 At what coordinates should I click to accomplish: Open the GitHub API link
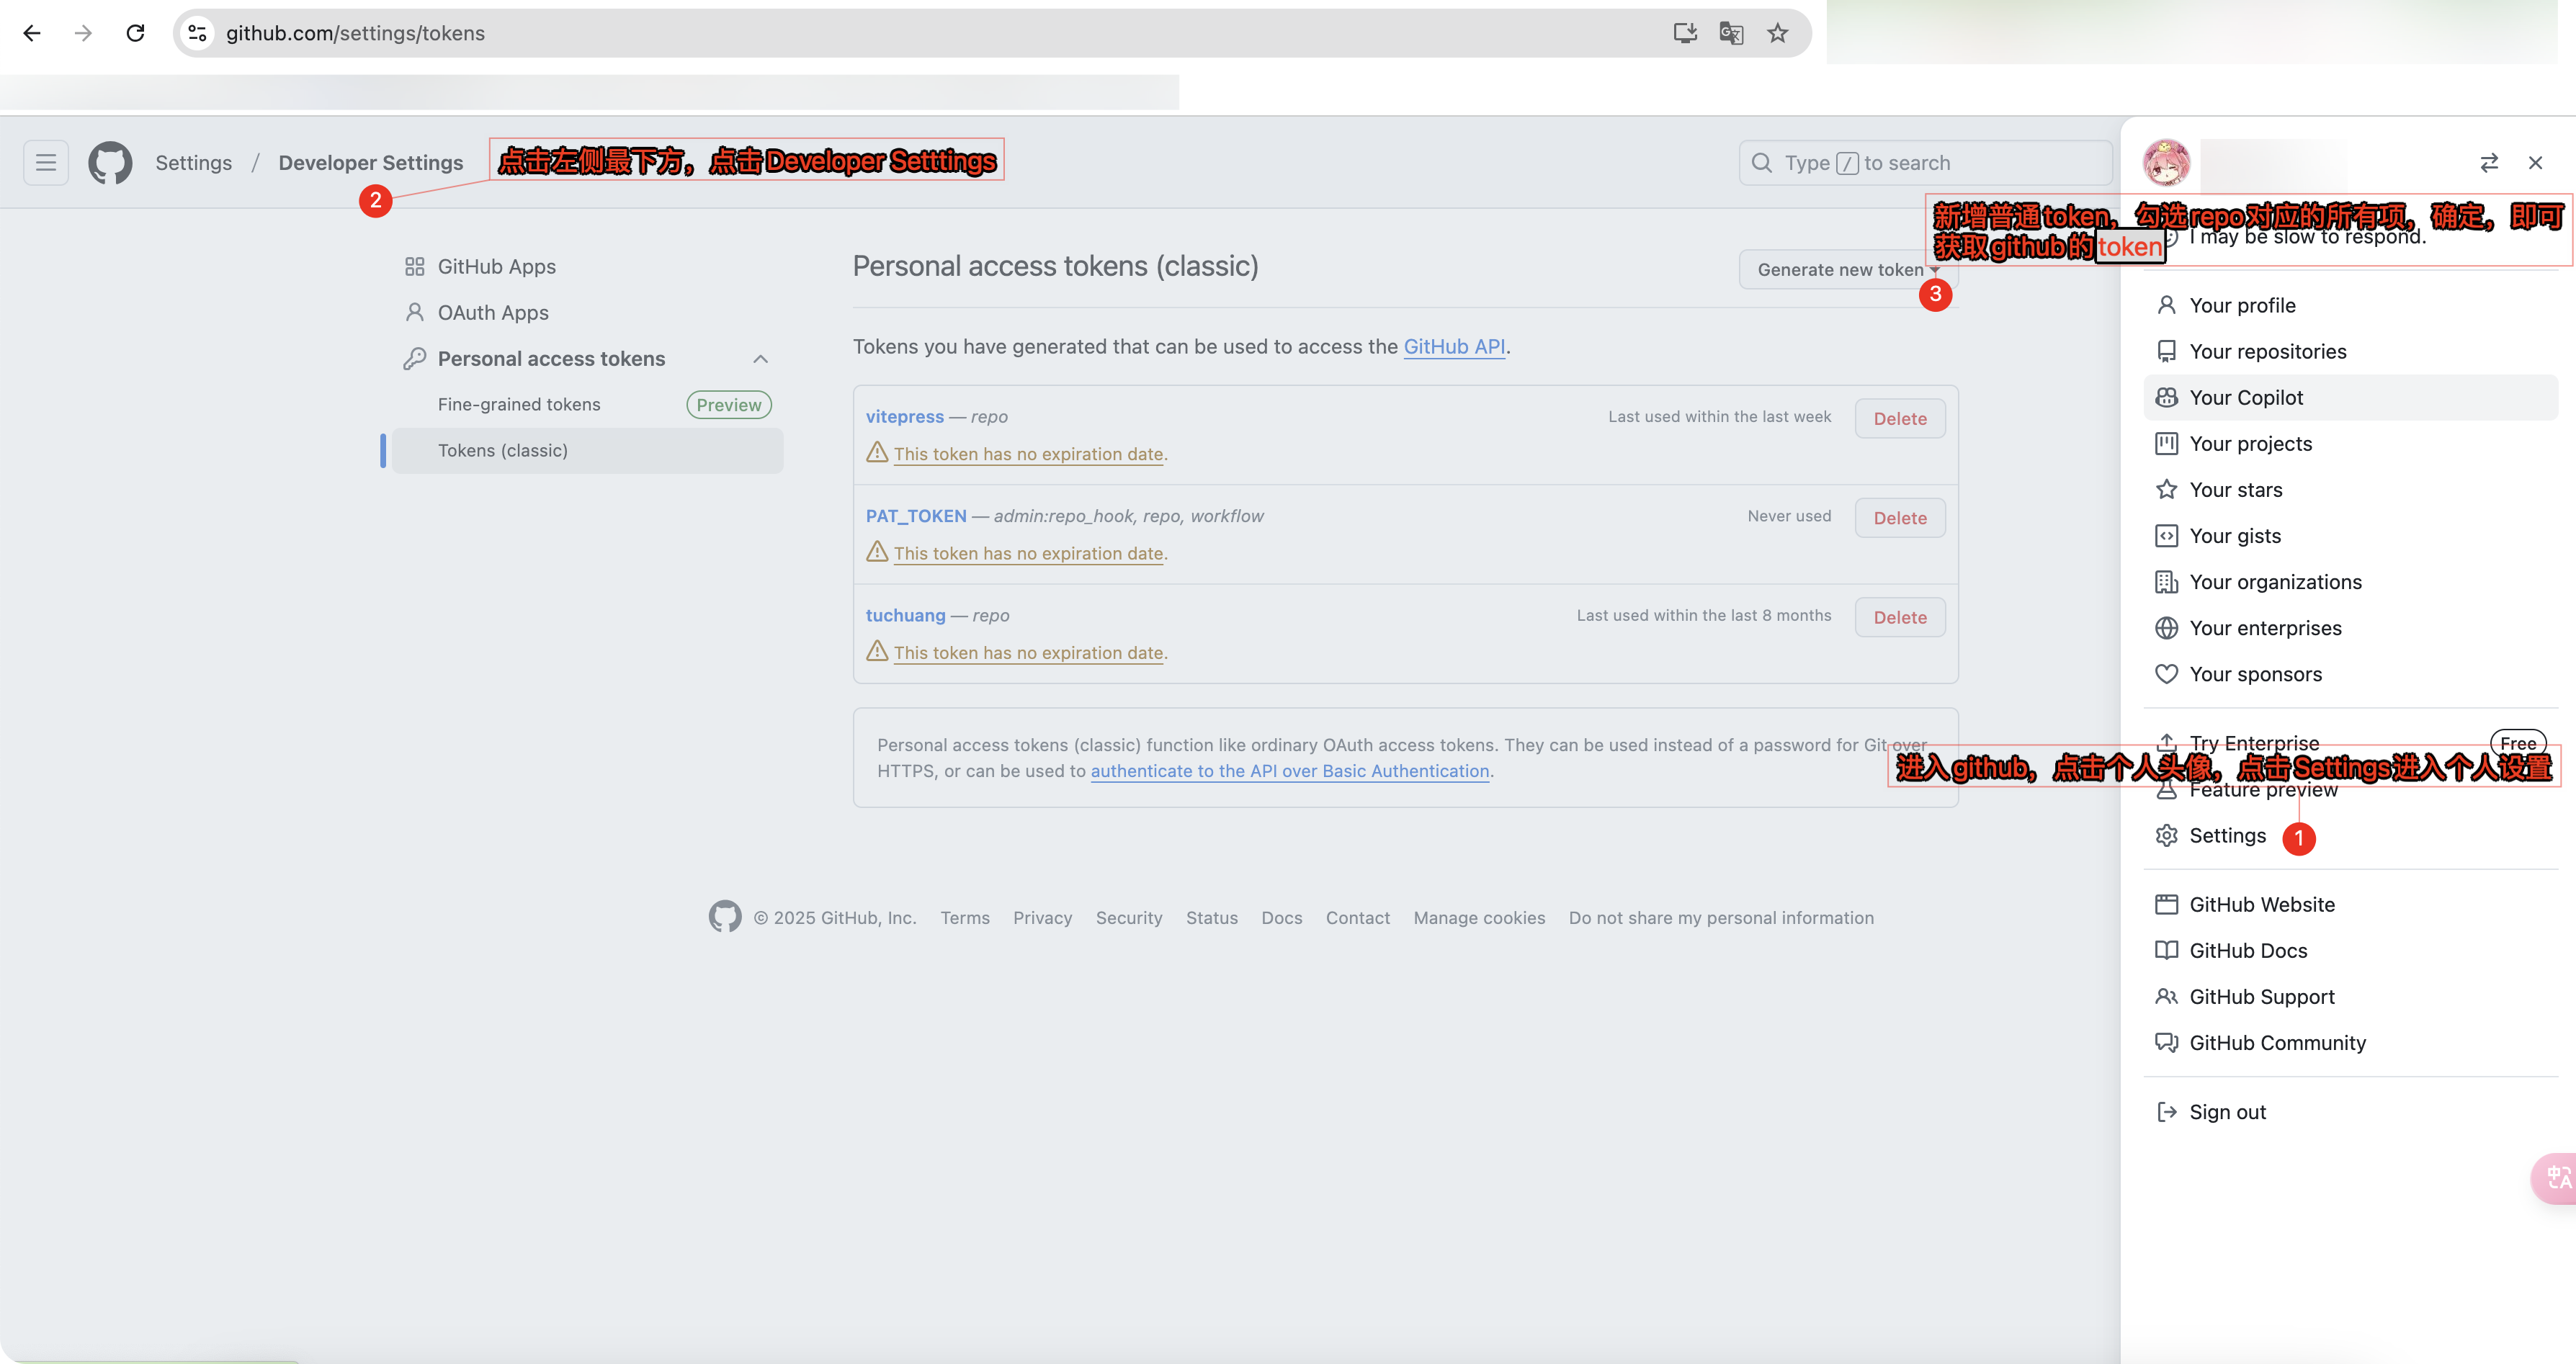[x=1454, y=346]
